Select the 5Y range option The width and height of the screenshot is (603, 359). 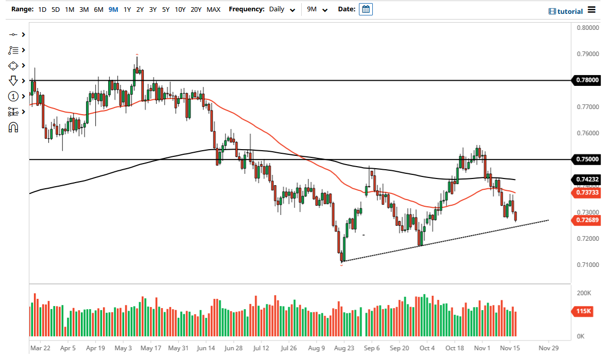point(165,9)
